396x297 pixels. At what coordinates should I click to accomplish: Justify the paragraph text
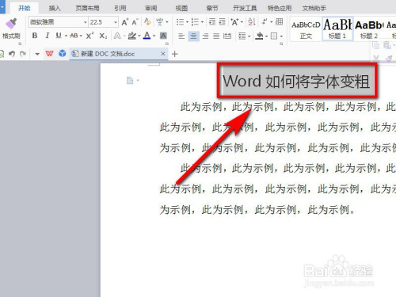coord(216,36)
